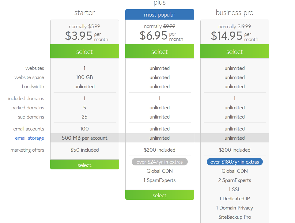This screenshot has width=295, height=223.
Task: Click over $24/yr in extras badge
Action: (160, 162)
